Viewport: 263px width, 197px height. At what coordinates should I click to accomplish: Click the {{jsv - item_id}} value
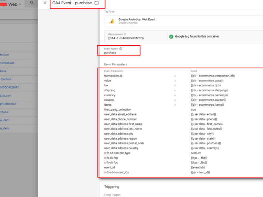(200, 172)
